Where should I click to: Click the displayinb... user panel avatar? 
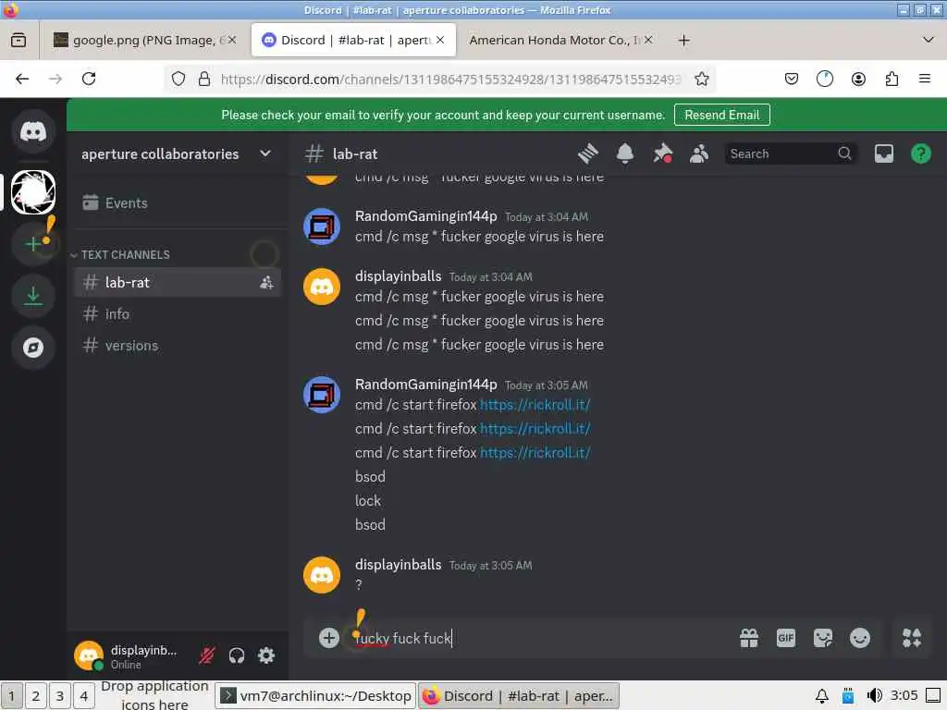point(89,655)
